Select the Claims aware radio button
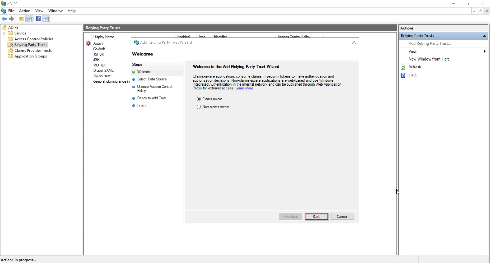Image resolution: width=490 pixels, height=263 pixels. point(199,99)
